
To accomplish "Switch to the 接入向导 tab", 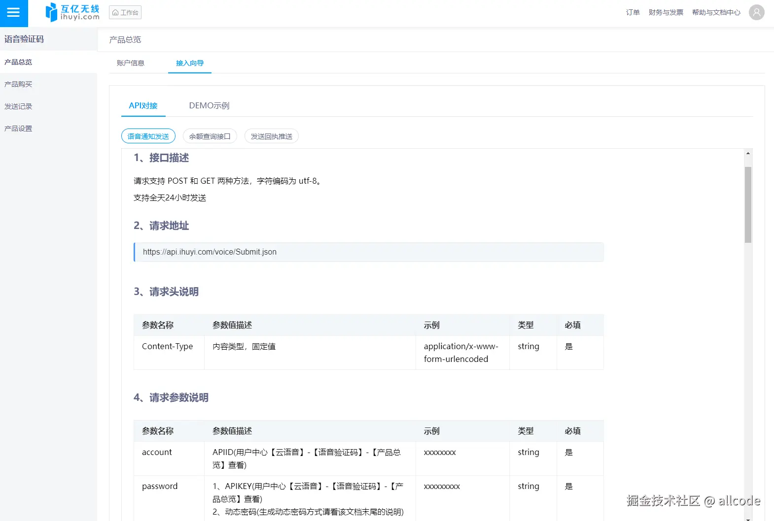I will (x=190, y=63).
